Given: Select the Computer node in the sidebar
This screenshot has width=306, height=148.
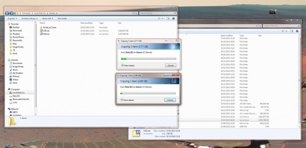Looking at the screenshot, I should (x=13, y=89).
